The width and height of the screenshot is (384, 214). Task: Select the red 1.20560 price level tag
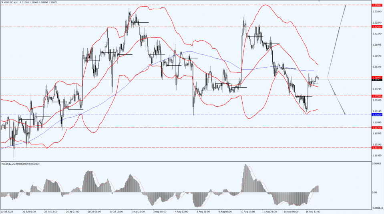(x=376, y=96)
